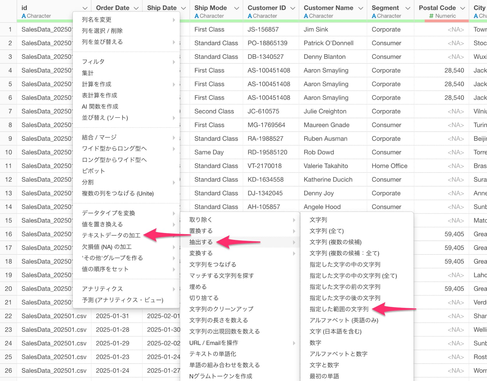This screenshot has height=381, width=487.
Task: Expand the Order Date column menu chevron
Action: click(136, 8)
